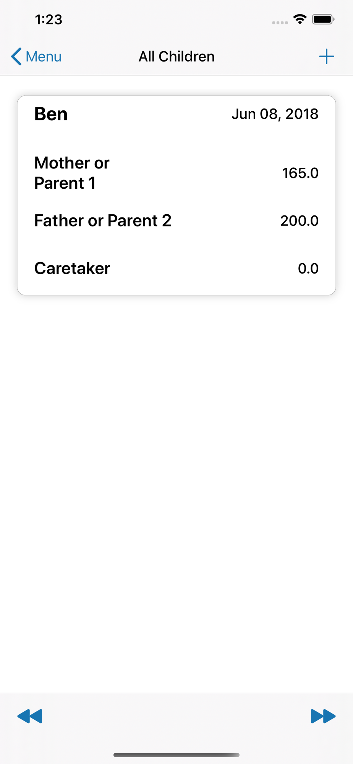Select the Father or Parent 2 row

point(176,221)
